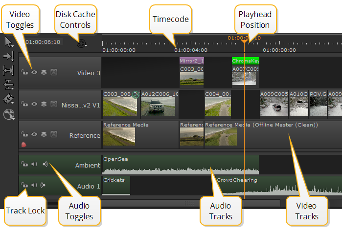
Task: Click the timecode field showing 01:00:06:10
Action: [43, 42]
